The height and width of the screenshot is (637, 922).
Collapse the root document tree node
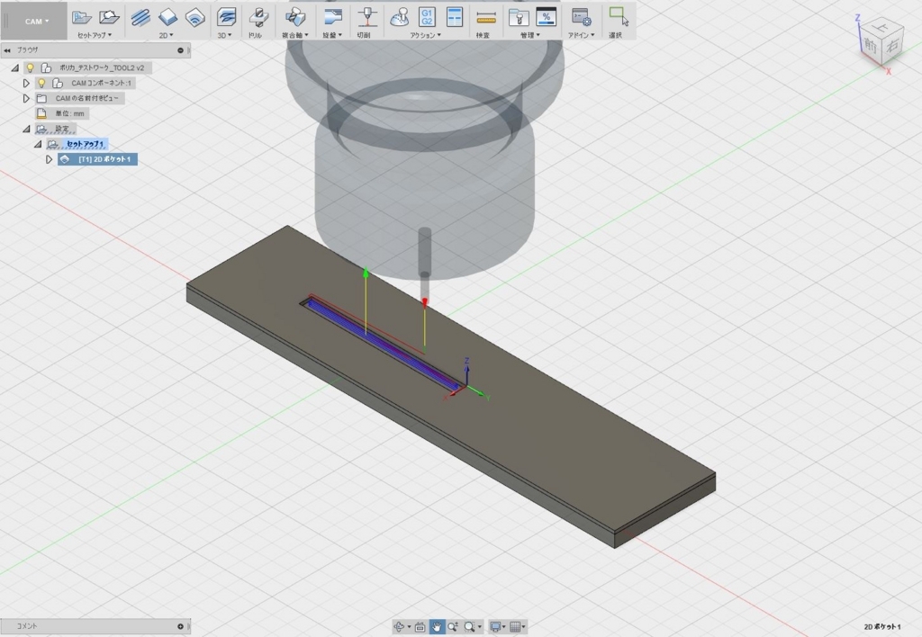click(x=15, y=67)
